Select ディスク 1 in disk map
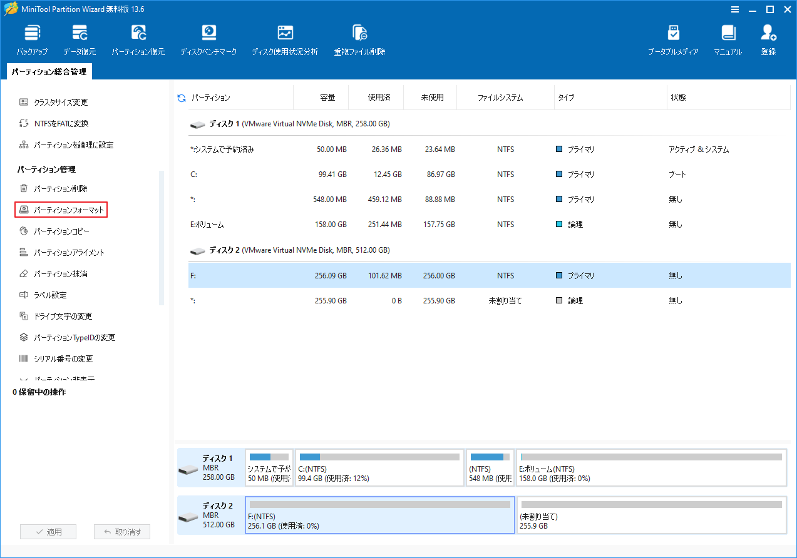This screenshot has width=797, height=558. tap(210, 467)
